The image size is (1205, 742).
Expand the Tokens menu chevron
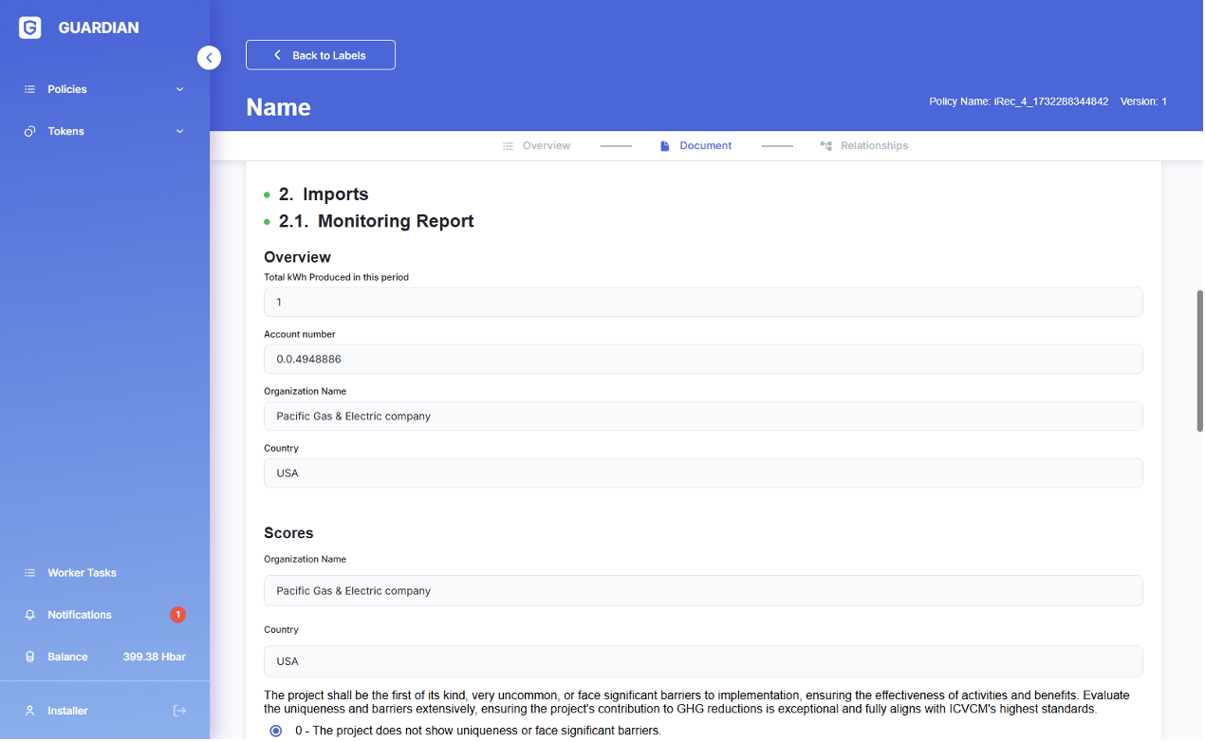[x=179, y=132]
